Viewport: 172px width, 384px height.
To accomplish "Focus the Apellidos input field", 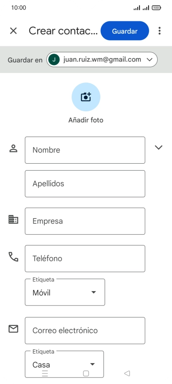I will coord(85,184).
